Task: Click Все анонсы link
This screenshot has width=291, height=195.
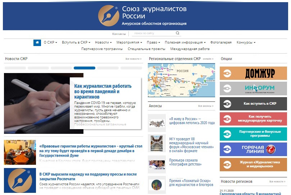Action: coord(206,106)
